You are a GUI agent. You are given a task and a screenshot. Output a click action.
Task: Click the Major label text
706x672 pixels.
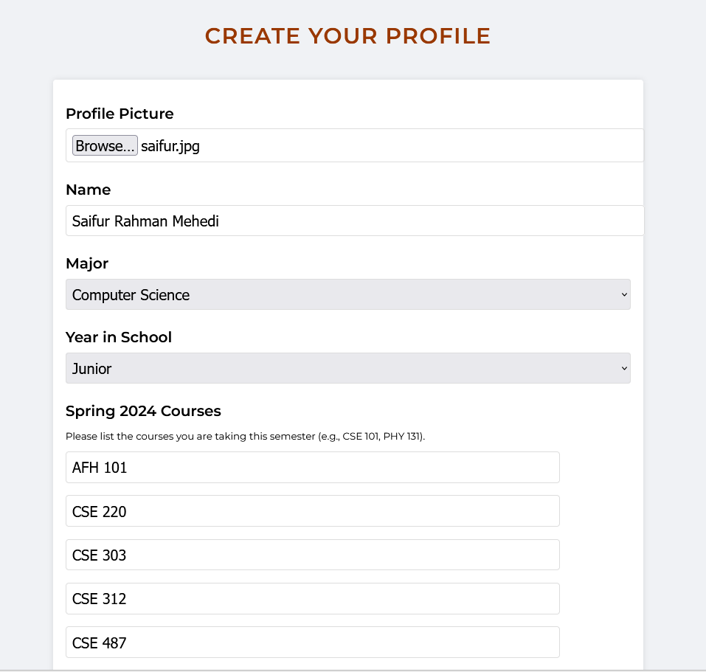pos(87,263)
